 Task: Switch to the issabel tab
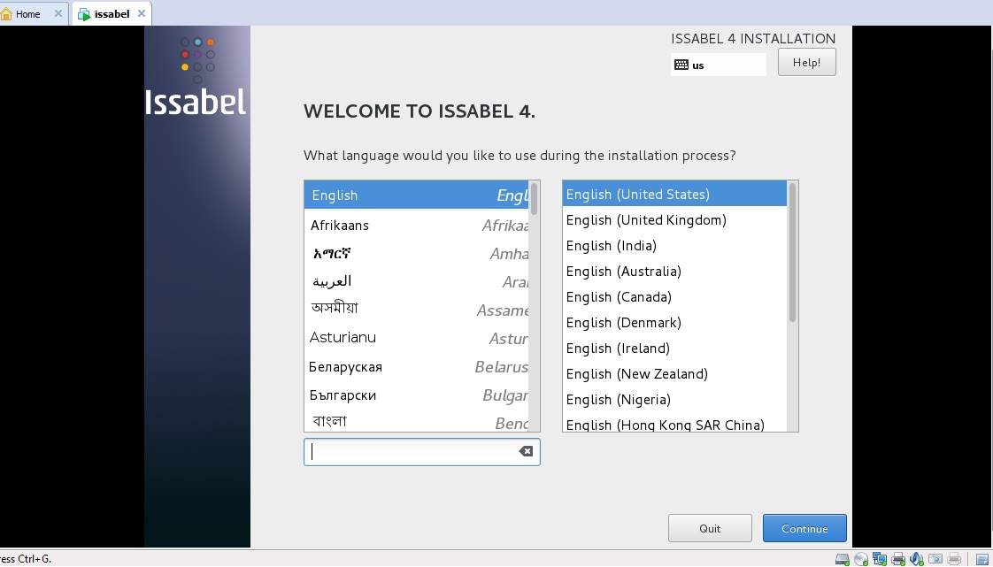coord(112,14)
